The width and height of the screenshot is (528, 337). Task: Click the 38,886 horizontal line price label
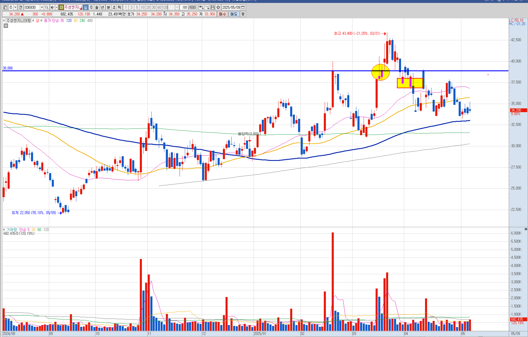pos(8,68)
